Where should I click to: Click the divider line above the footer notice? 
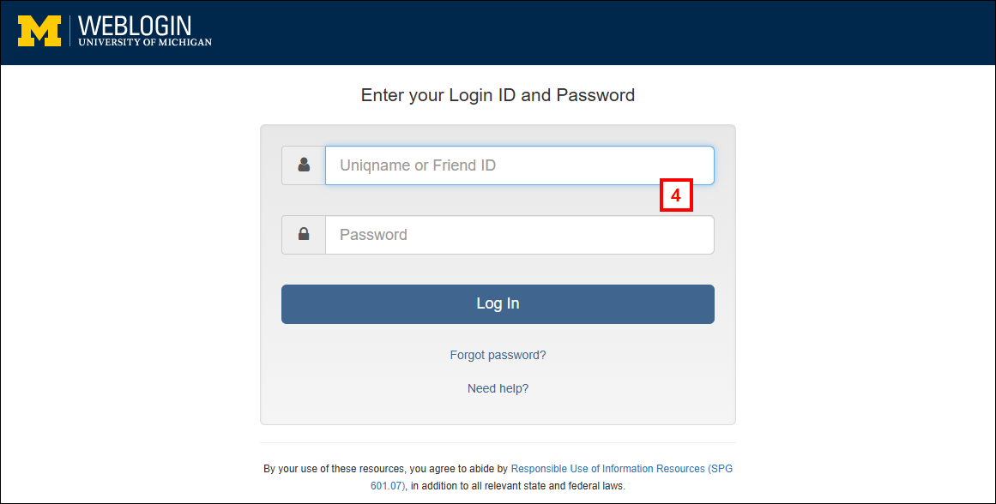click(x=498, y=442)
